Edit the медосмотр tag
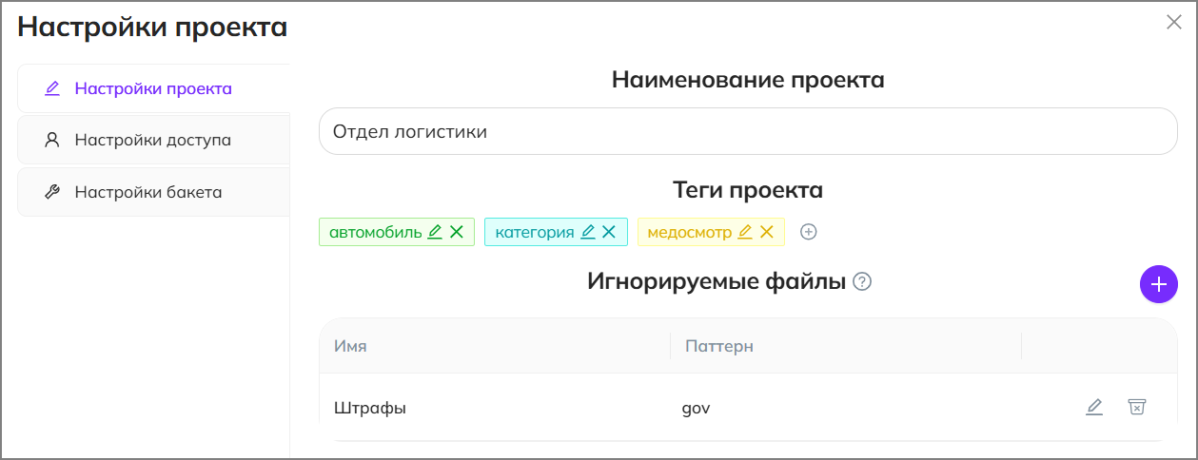The image size is (1198, 460). [x=745, y=232]
